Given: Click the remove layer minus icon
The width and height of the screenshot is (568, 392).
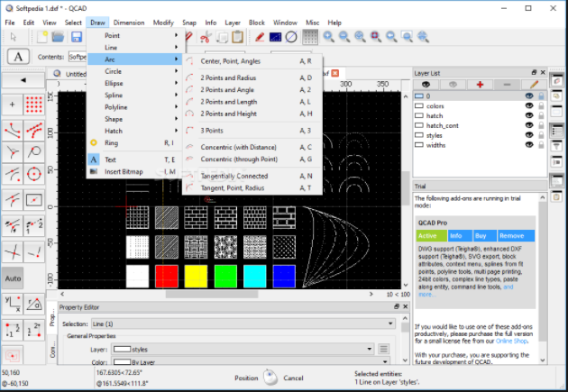Looking at the screenshot, I should click(x=507, y=85).
